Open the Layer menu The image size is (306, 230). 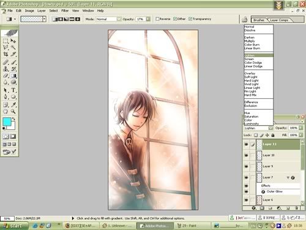[x=41, y=10]
